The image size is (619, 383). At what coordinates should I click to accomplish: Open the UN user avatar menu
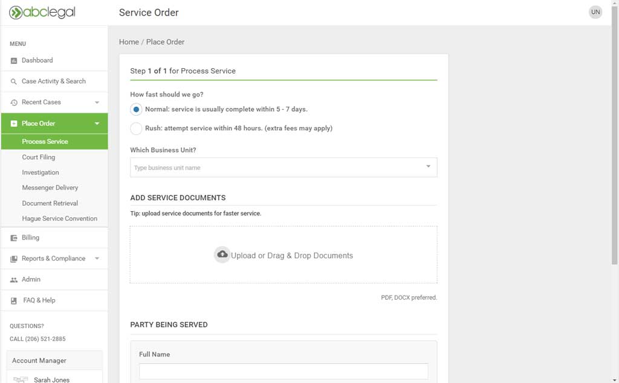pyautogui.click(x=595, y=12)
